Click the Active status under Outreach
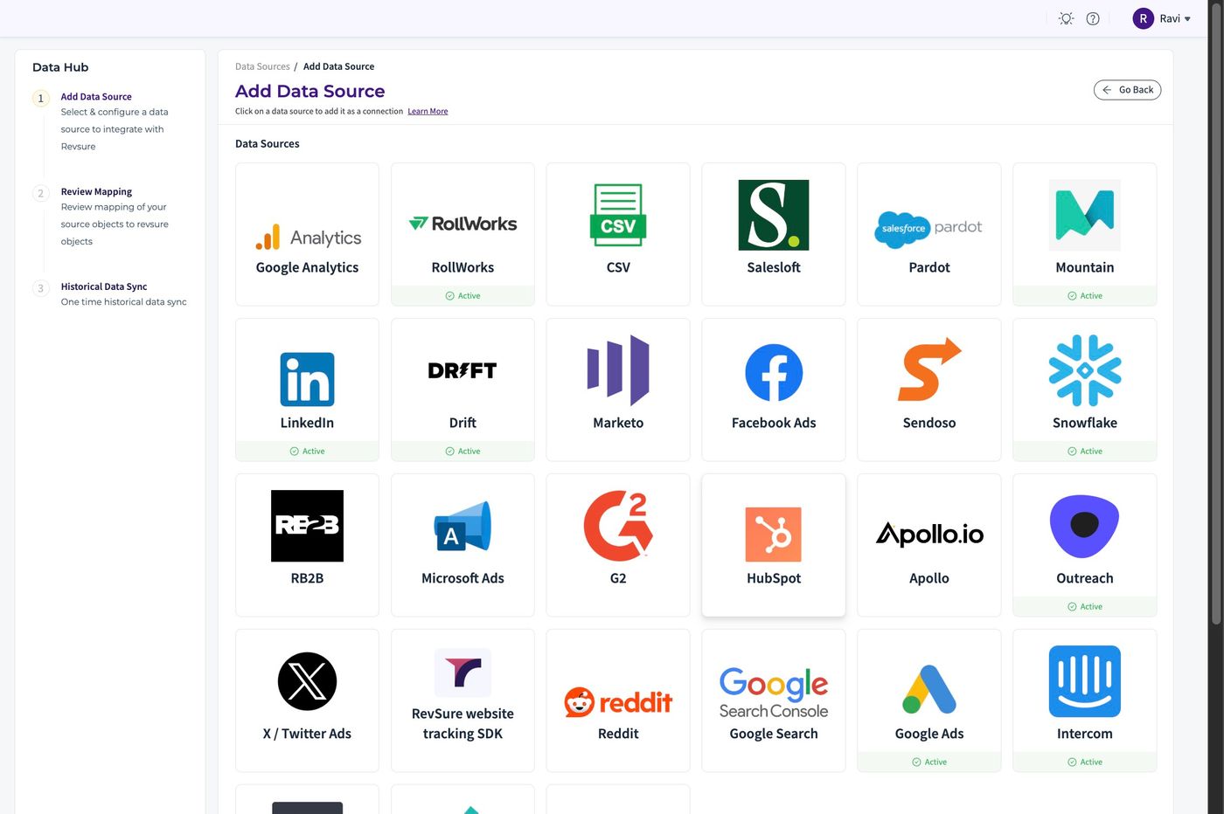 1085,607
